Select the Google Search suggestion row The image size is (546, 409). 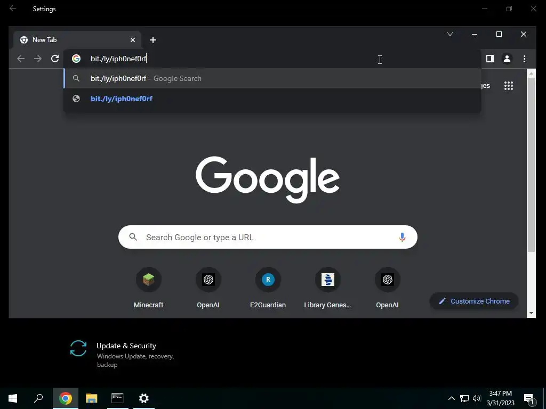[x=272, y=79]
